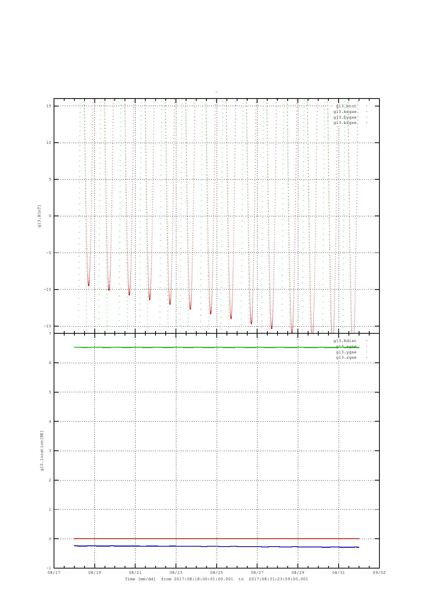Click the 09/02 date tick label
The height and width of the screenshot is (604, 427).
[x=379, y=573]
